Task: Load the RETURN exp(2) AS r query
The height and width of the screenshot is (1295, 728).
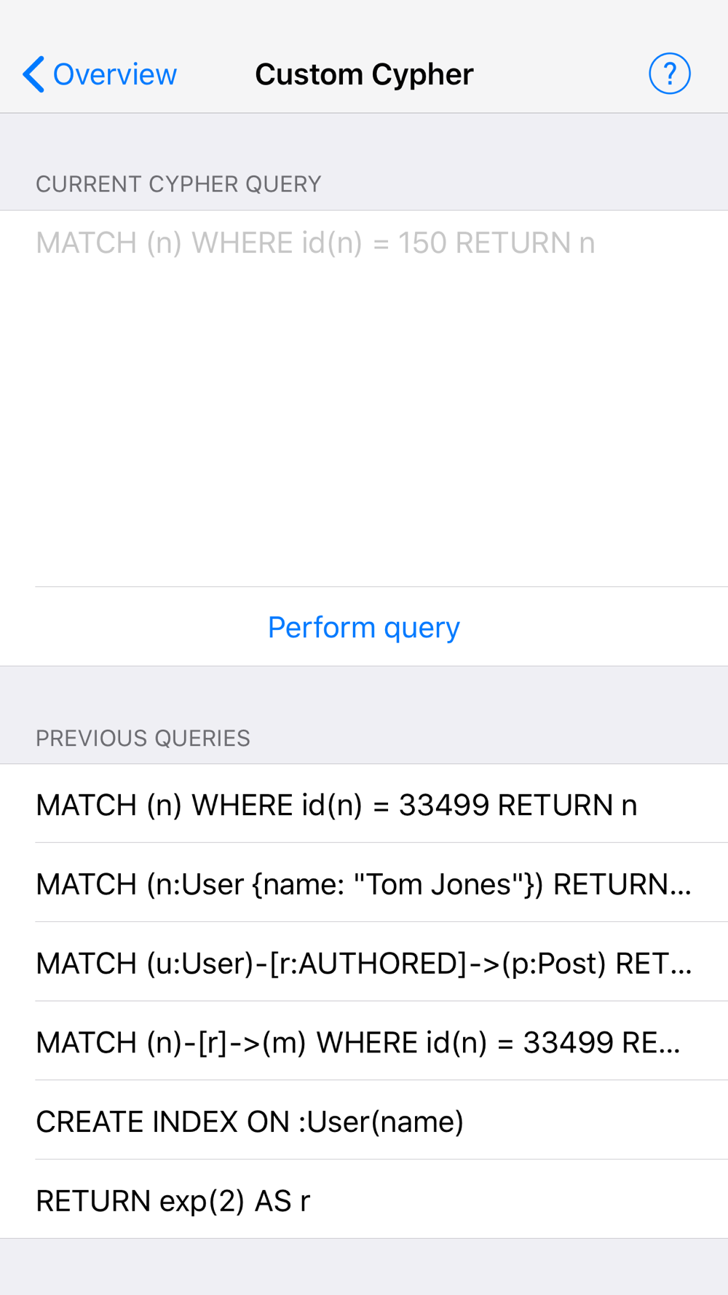Action: pyautogui.click(x=364, y=1200)
